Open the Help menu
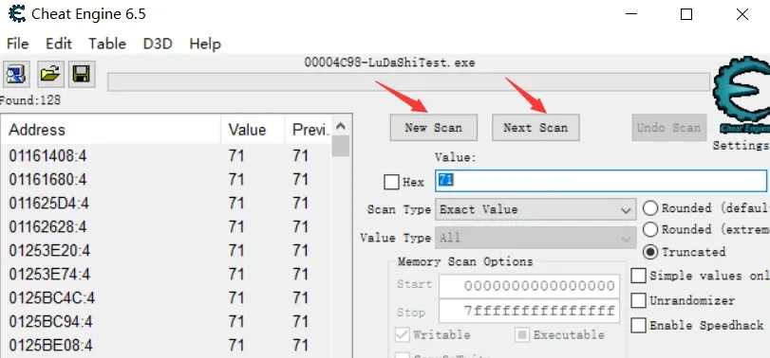Screen dimensions: 770x358 pyautogui.click(x=205, y=44)
